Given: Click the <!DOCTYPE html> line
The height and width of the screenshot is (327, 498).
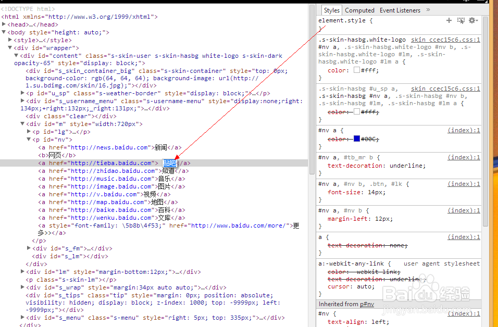Looking at the screenshot, I should point(28,9).
